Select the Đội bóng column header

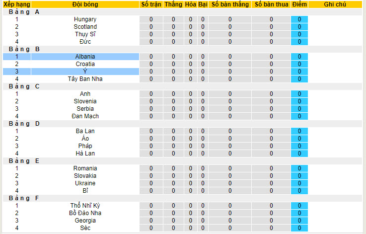pyautogui.click(x=85, y=4)
